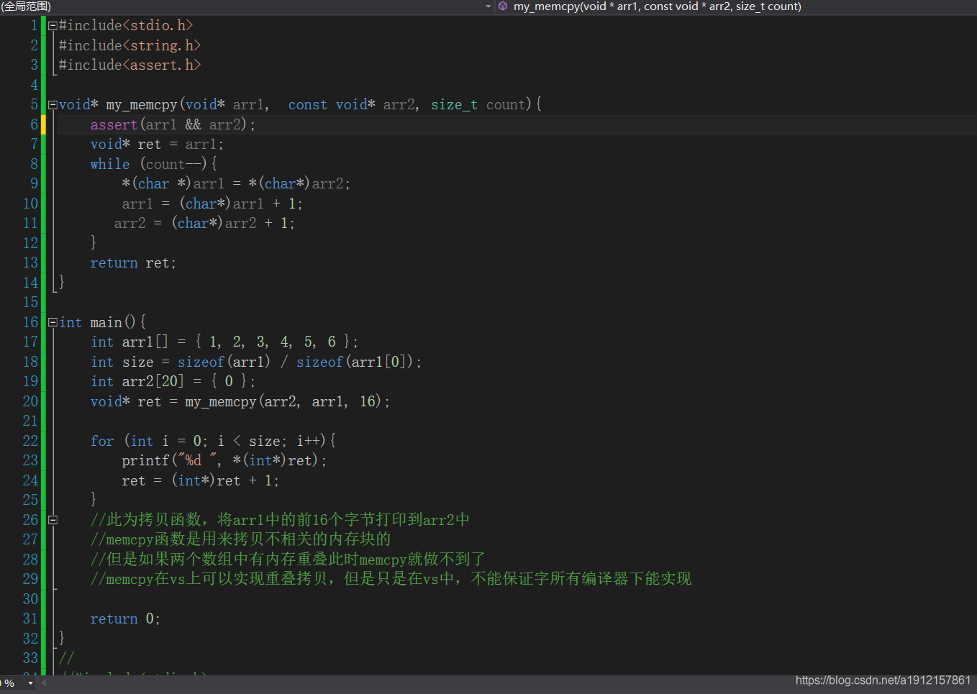Click on assert(arr1 && arr2); statement
The width and height of the screenshot is (977, 694).
[x=173, y=124]
